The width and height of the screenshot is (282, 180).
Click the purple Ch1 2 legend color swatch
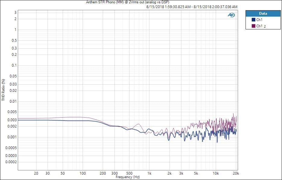coord(253,26)
